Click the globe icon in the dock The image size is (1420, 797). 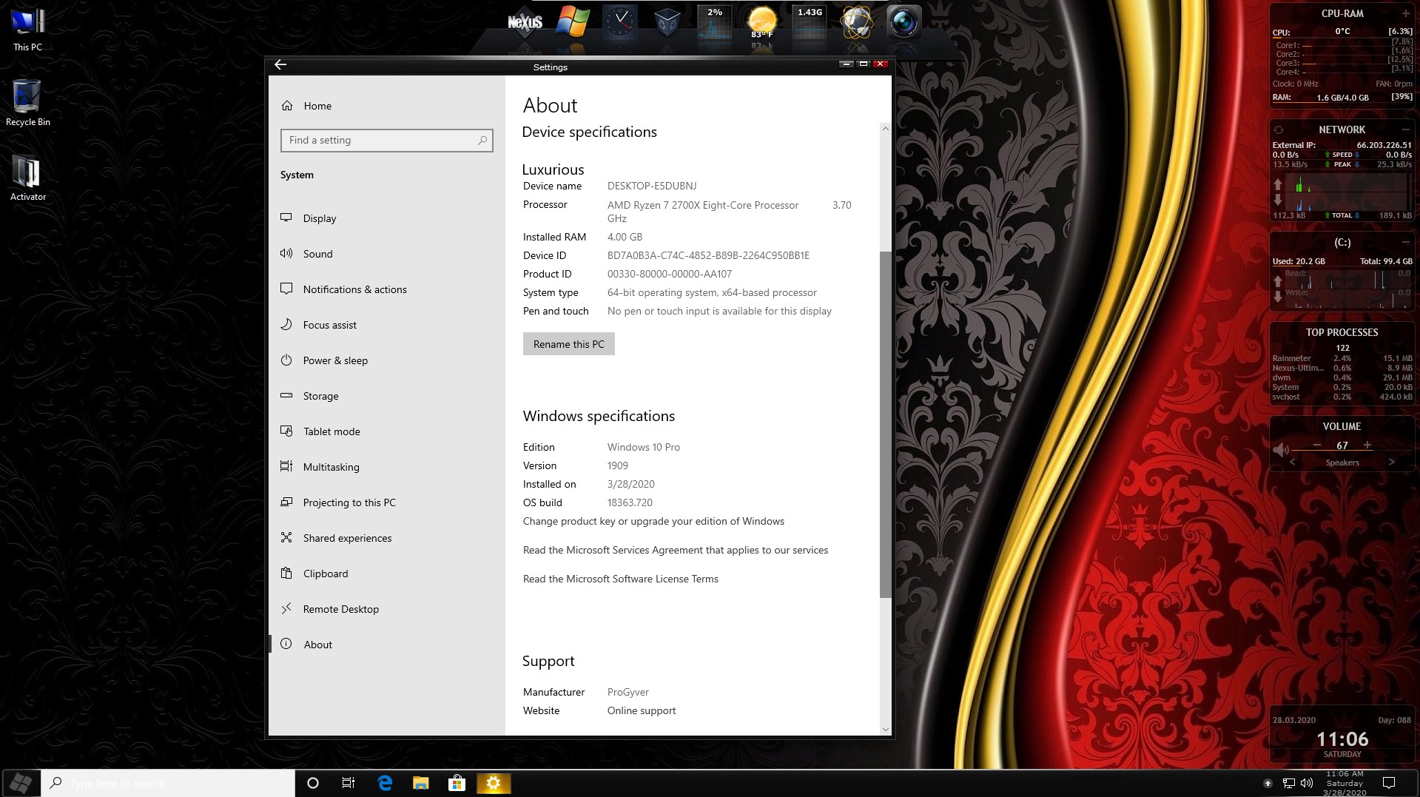click(x=857, y=22)
